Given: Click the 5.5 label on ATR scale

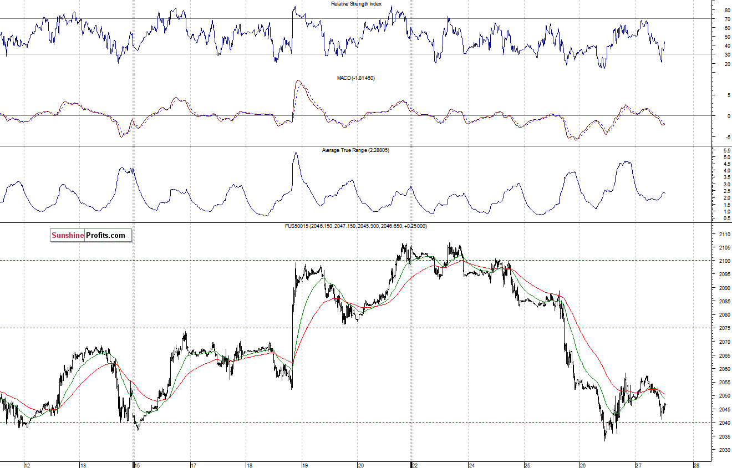Looking at the screenshot, I should pos(726,151).
